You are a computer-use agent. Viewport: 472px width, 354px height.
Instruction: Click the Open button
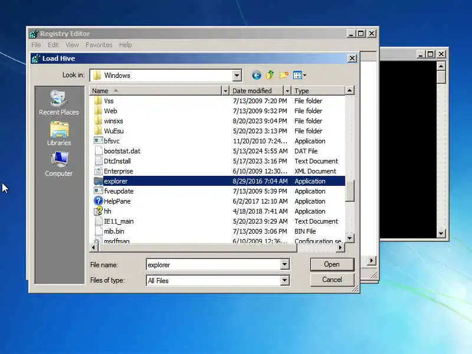click(x=332, y=264)
